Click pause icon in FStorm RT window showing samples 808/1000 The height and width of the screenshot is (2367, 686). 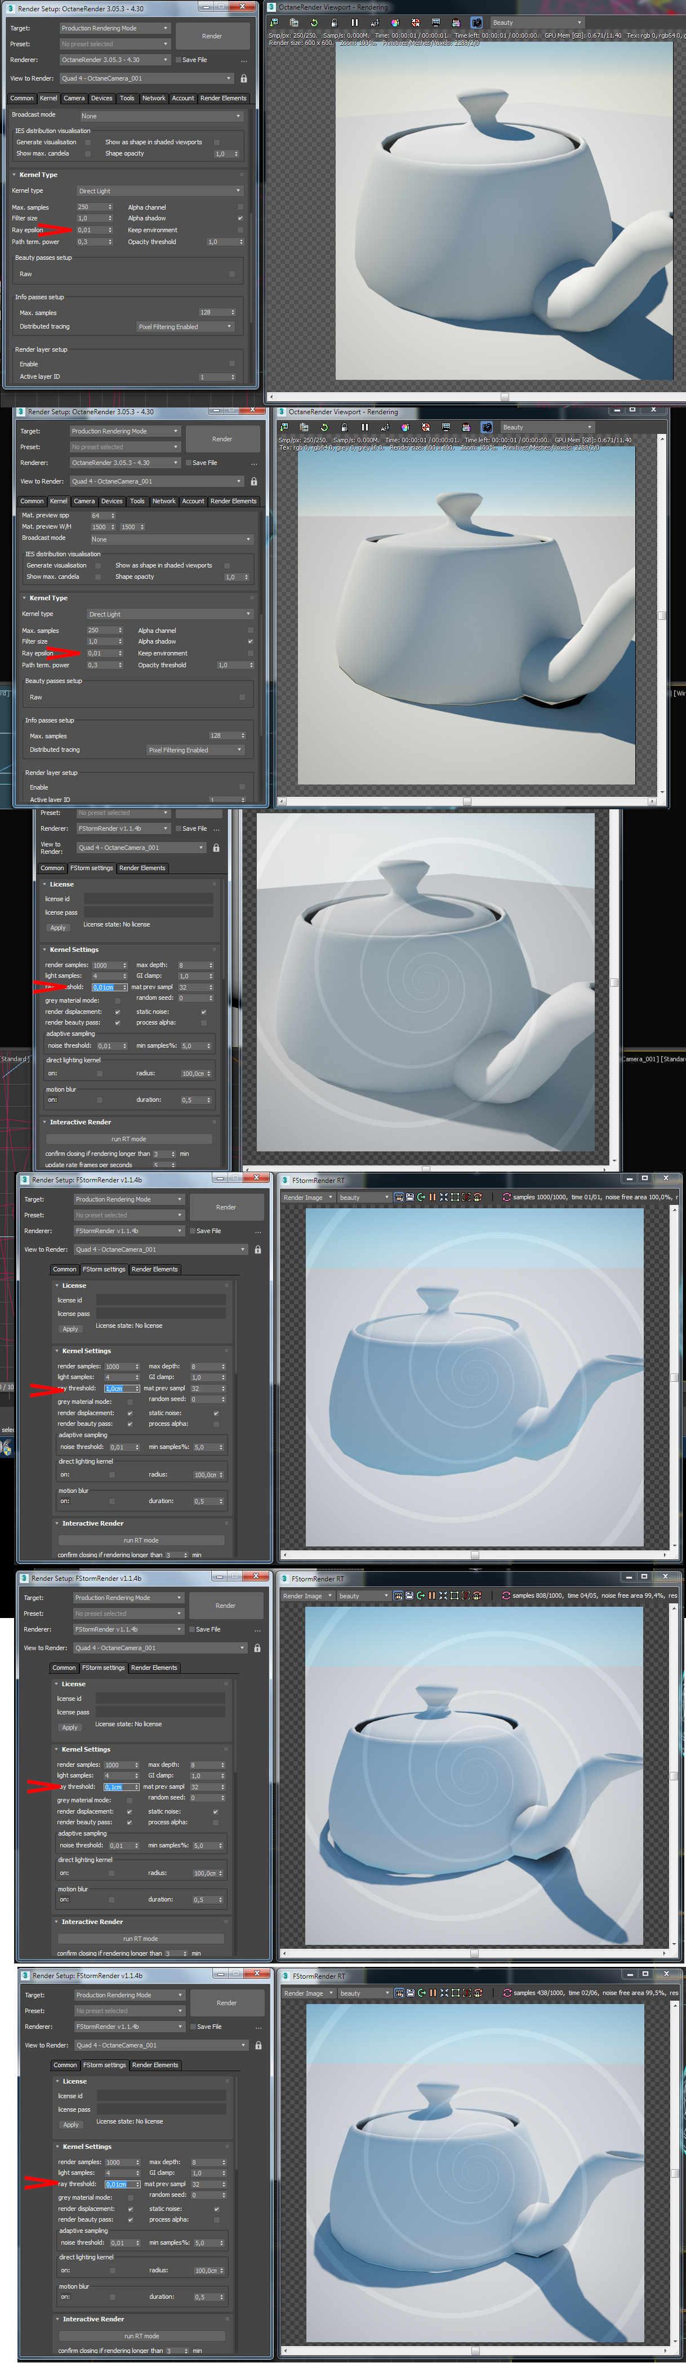point(431,1595)
